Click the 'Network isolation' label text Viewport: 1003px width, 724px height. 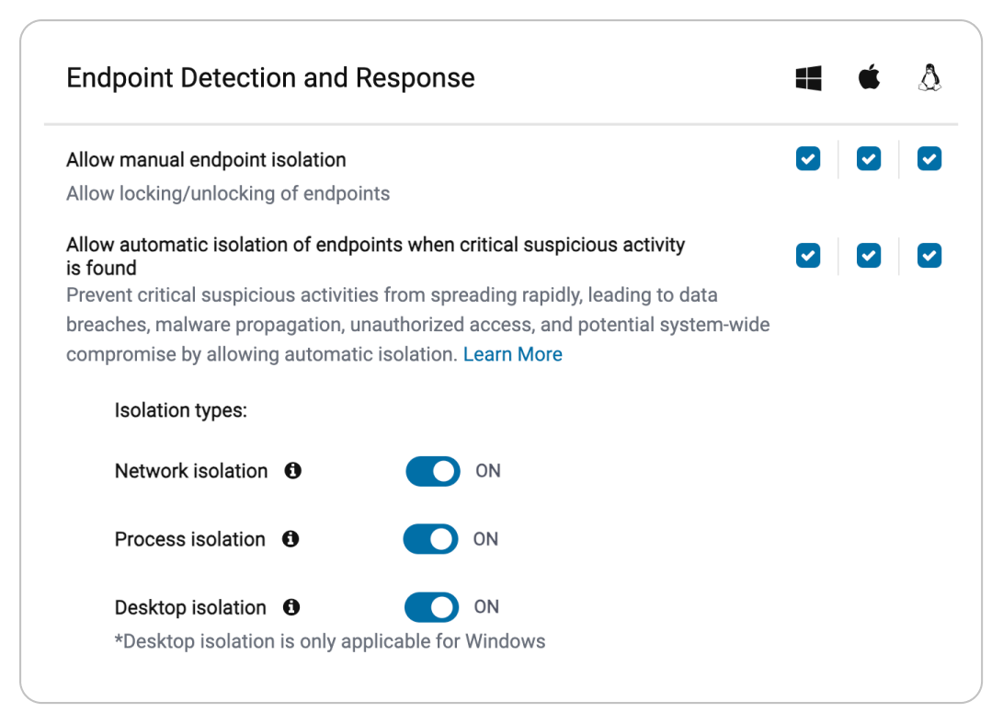point(191,471)
